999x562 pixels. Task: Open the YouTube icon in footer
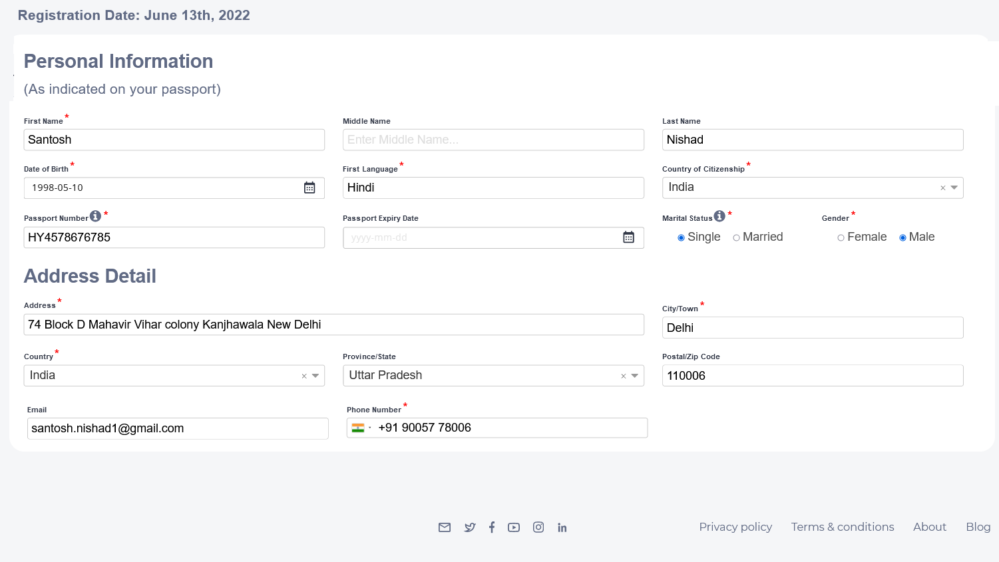[514, 527]
